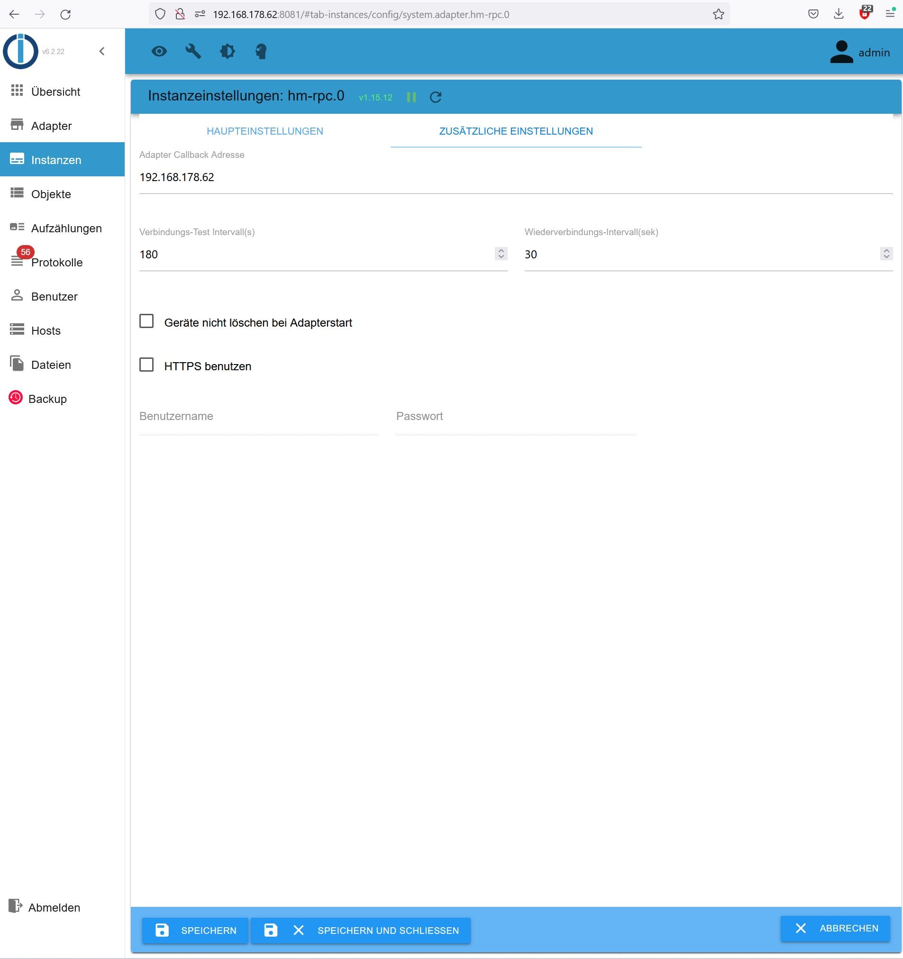Click the Speichern button
Screen dimensions: 903x959
(195, 931)
